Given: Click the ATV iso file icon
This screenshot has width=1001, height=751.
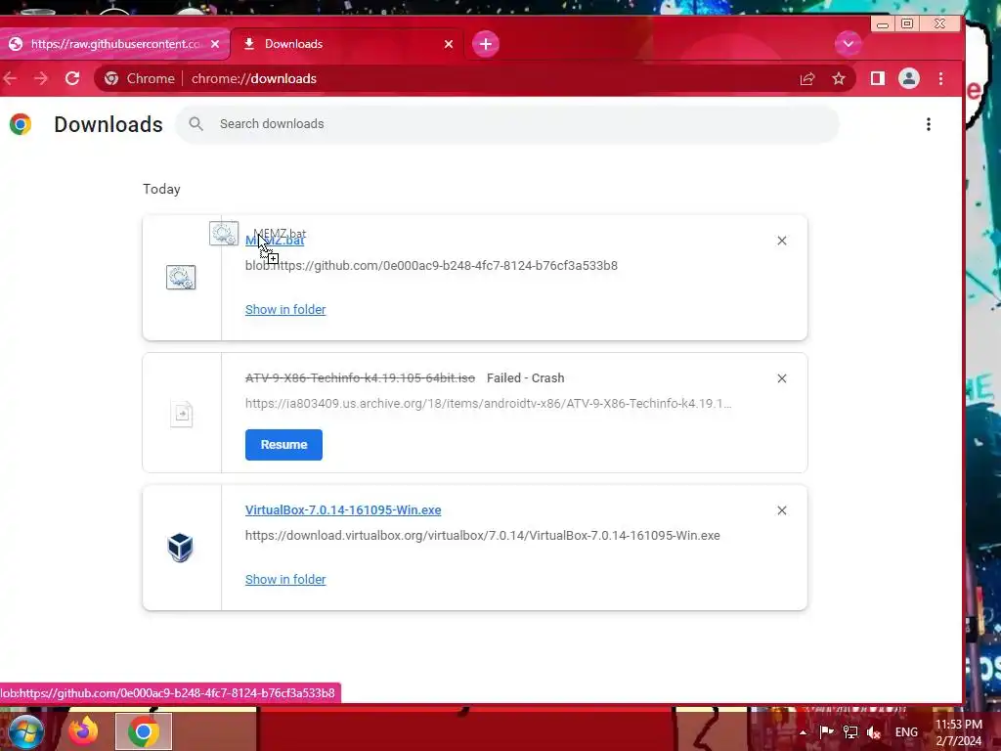Looking at the screenshot, I should tap(181, 414).
